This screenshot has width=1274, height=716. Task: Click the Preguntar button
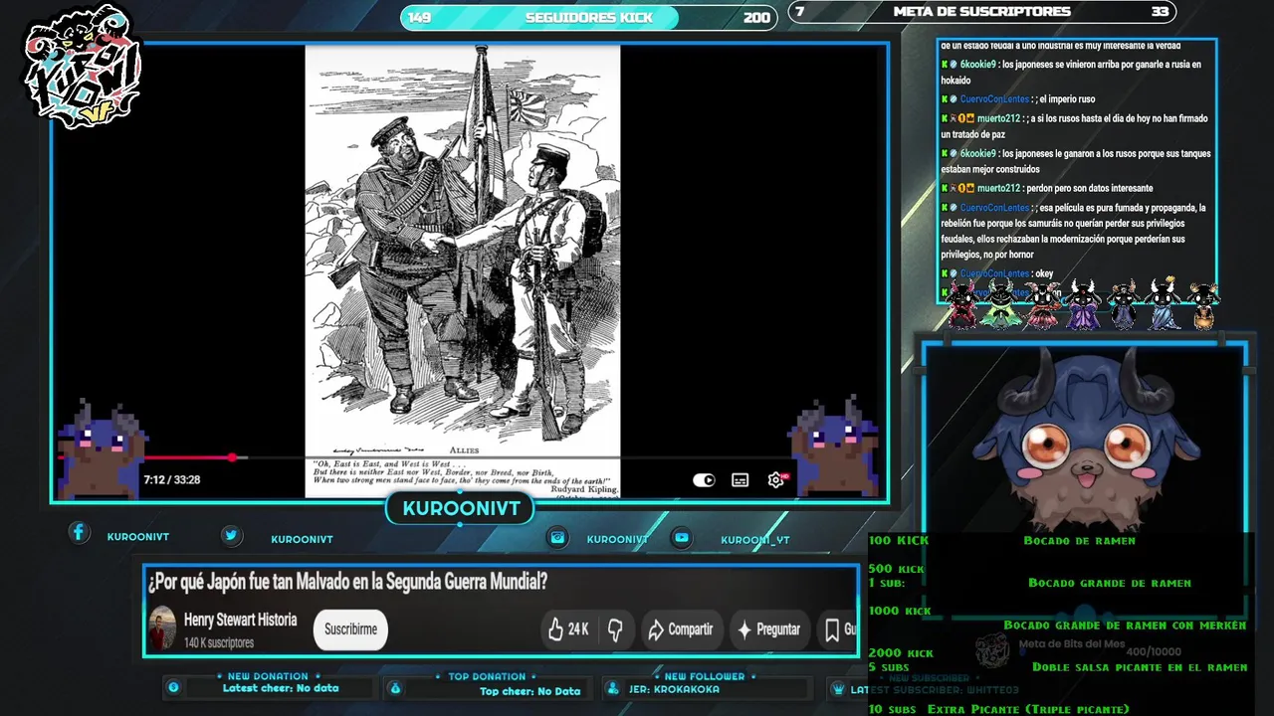click(x=767, y=629)
